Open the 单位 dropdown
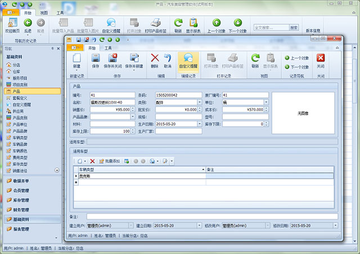Screen dimensions: 360x254 (x=266, y=103)
